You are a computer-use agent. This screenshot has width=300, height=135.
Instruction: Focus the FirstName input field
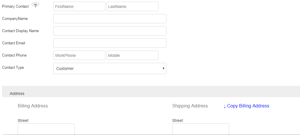coord(79,7)
